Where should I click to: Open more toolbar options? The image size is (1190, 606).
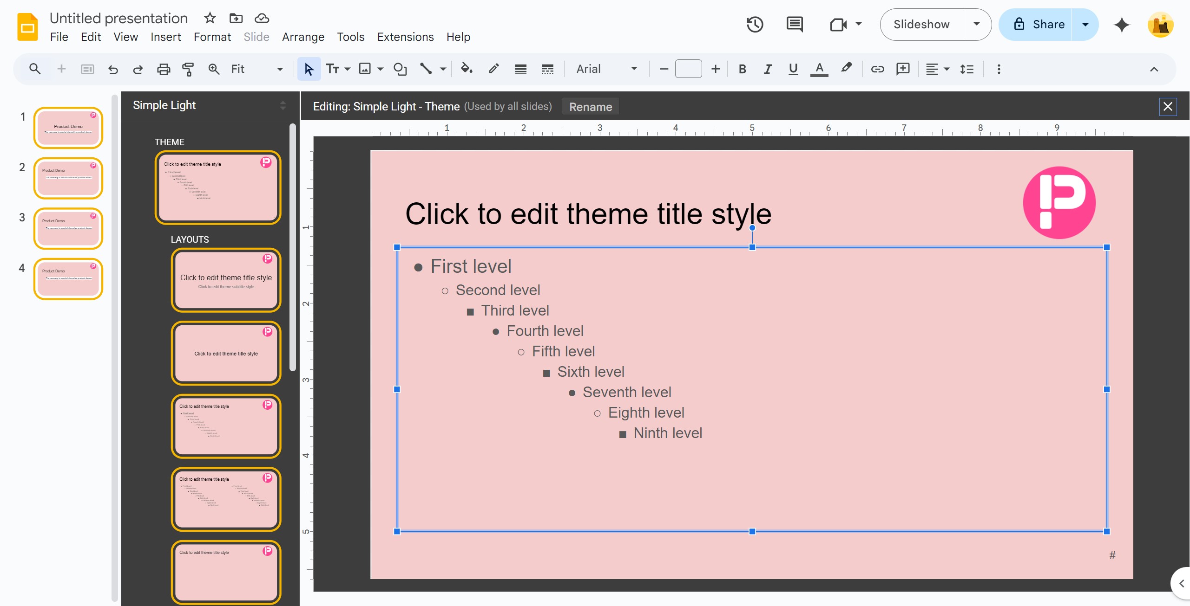pos(999,69)
